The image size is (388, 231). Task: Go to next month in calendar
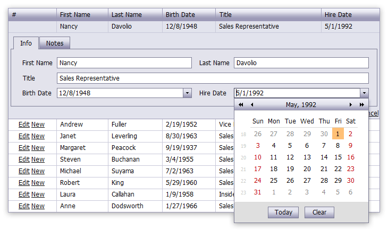350,105
